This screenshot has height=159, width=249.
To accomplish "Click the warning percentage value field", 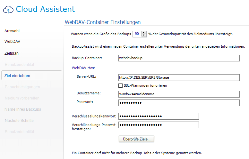I will pyautogui.click(x=137, y=34).
